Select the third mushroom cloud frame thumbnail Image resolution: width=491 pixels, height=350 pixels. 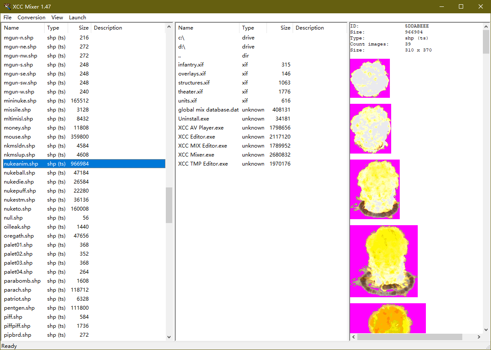375,189
